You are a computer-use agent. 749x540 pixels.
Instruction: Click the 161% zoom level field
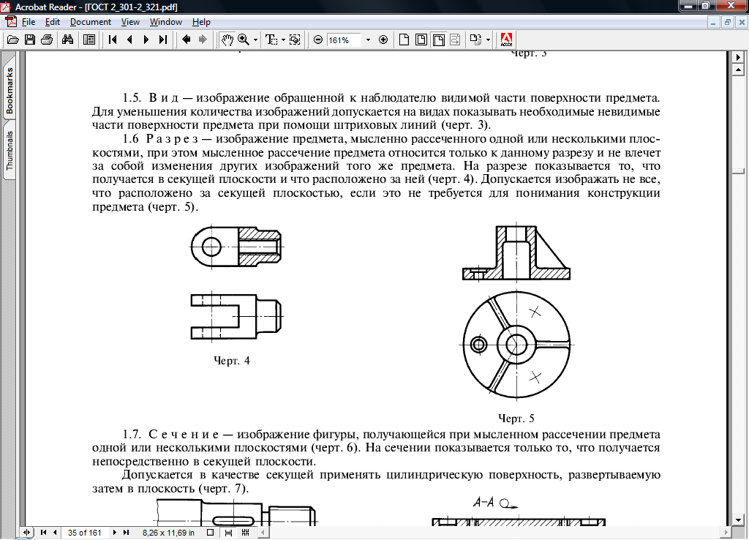pos(345,40)
